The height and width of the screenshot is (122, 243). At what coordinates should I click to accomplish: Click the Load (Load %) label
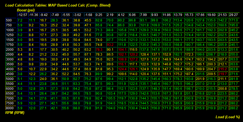point(228,117)
